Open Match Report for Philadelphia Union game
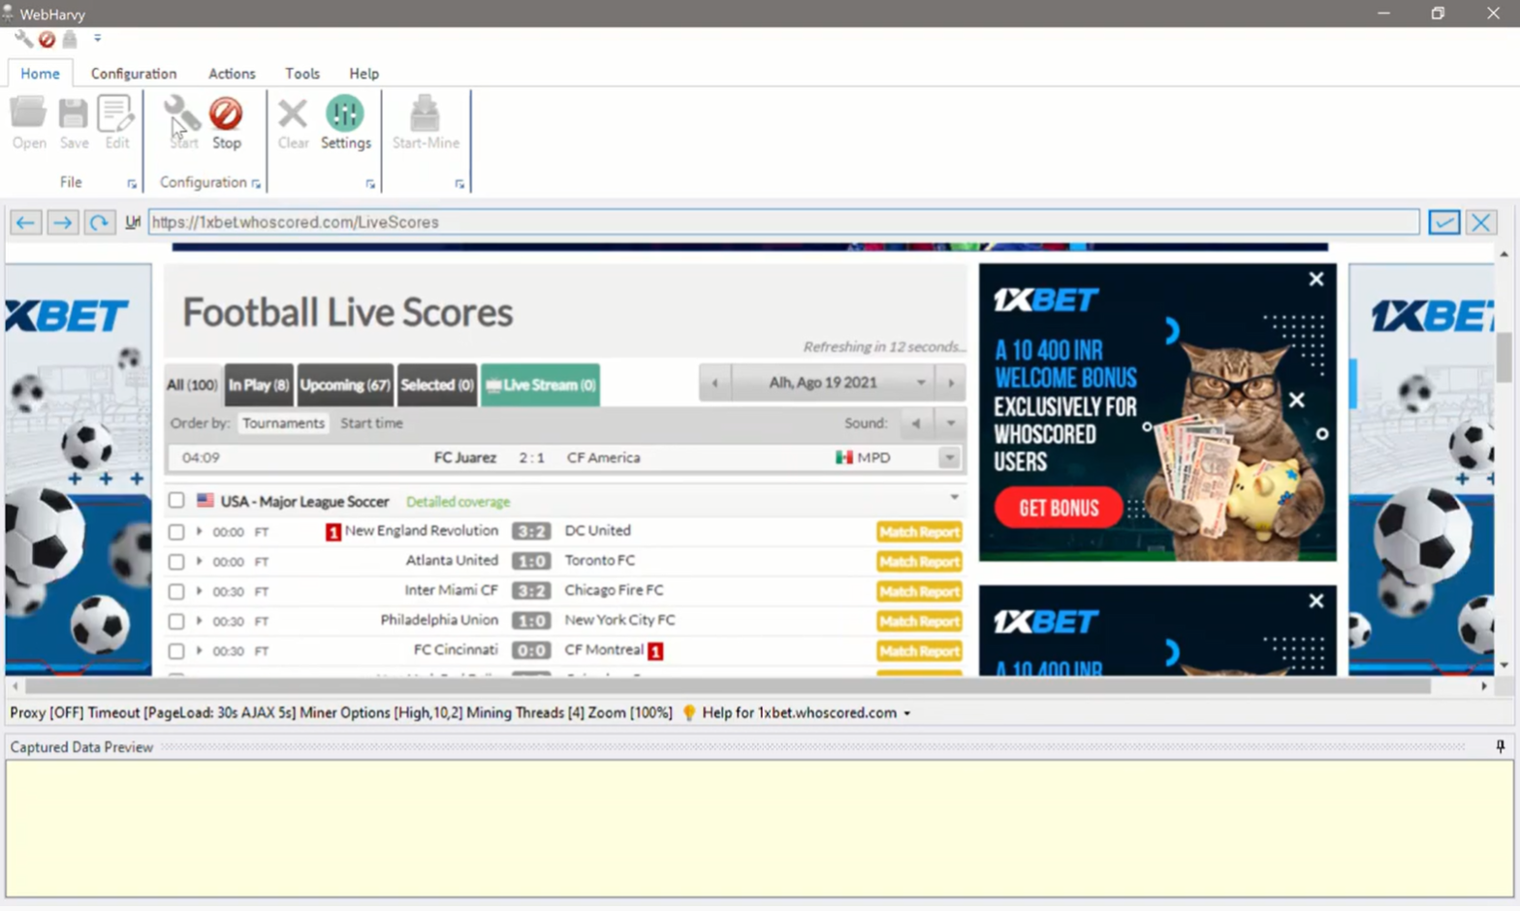The height and width of the screenshot is (911, 1520). pyautogui.click(x=918, y=621)
